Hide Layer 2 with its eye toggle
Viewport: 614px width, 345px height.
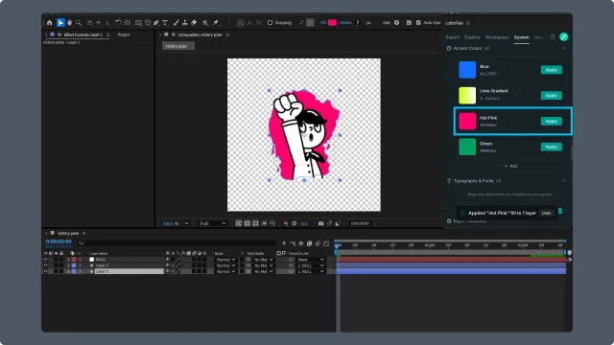coord(45,265)
